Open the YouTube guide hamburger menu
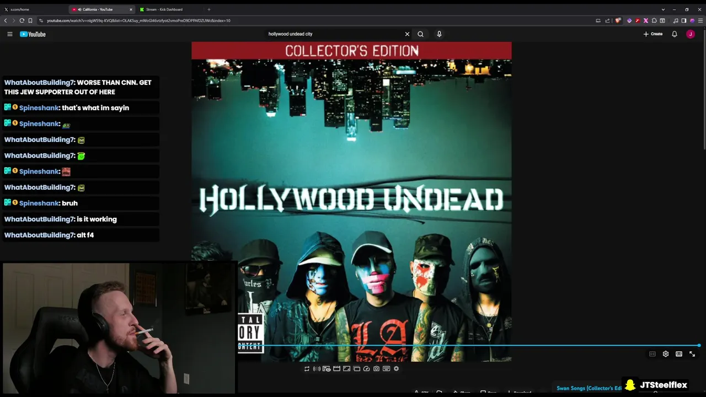The image size is (706, 397). click(9, 34)
